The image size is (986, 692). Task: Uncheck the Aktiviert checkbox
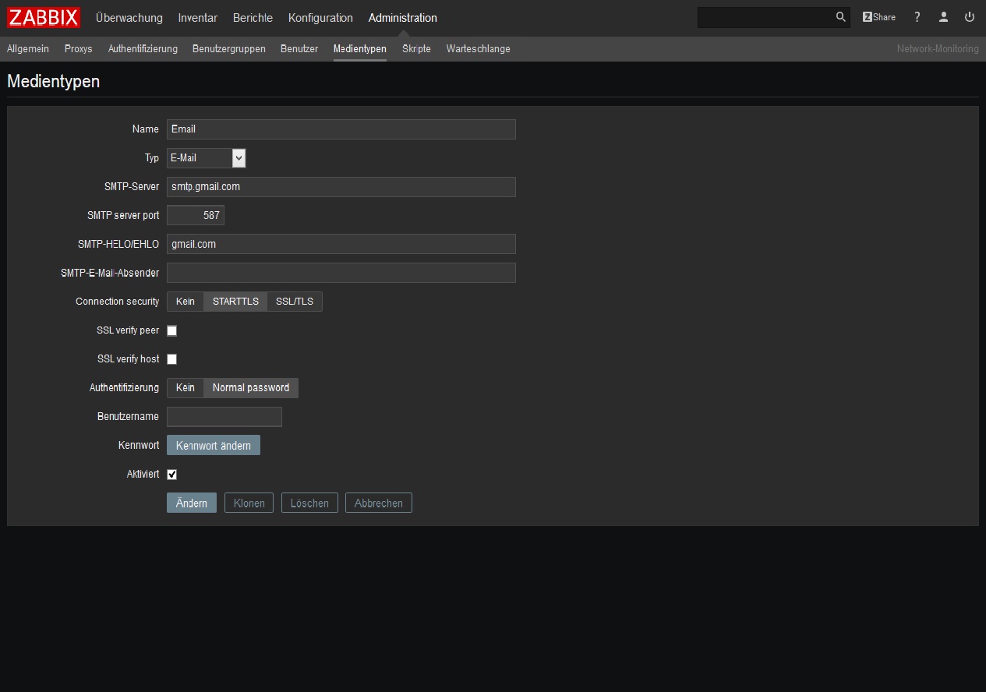pyautogui.click(x=172, y=475)
